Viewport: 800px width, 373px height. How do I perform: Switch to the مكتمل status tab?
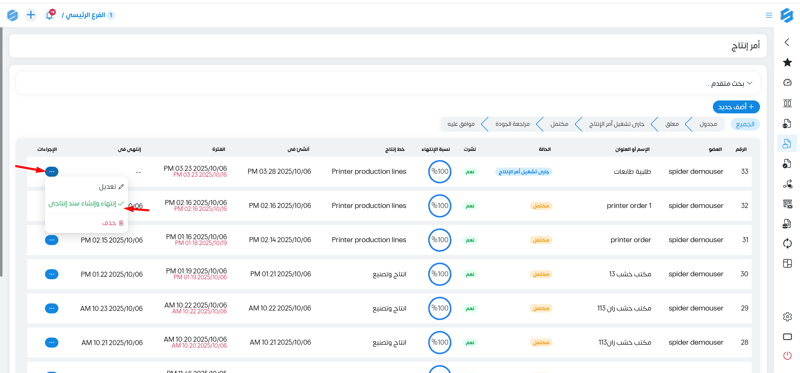[x=559, y=124]
